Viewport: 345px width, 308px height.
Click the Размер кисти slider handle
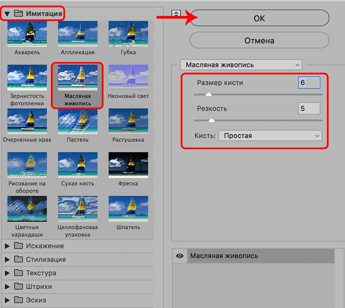point(209,94)
